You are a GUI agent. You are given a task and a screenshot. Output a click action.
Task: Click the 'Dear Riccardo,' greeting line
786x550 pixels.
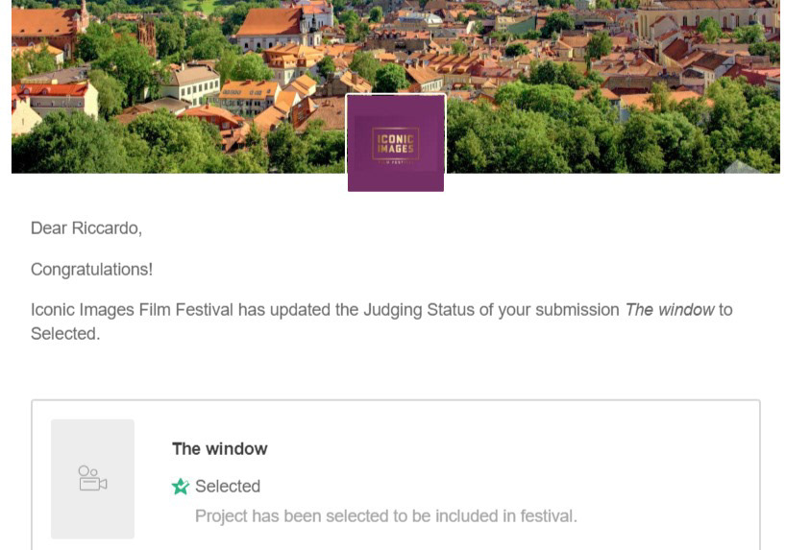pos(86,228)
